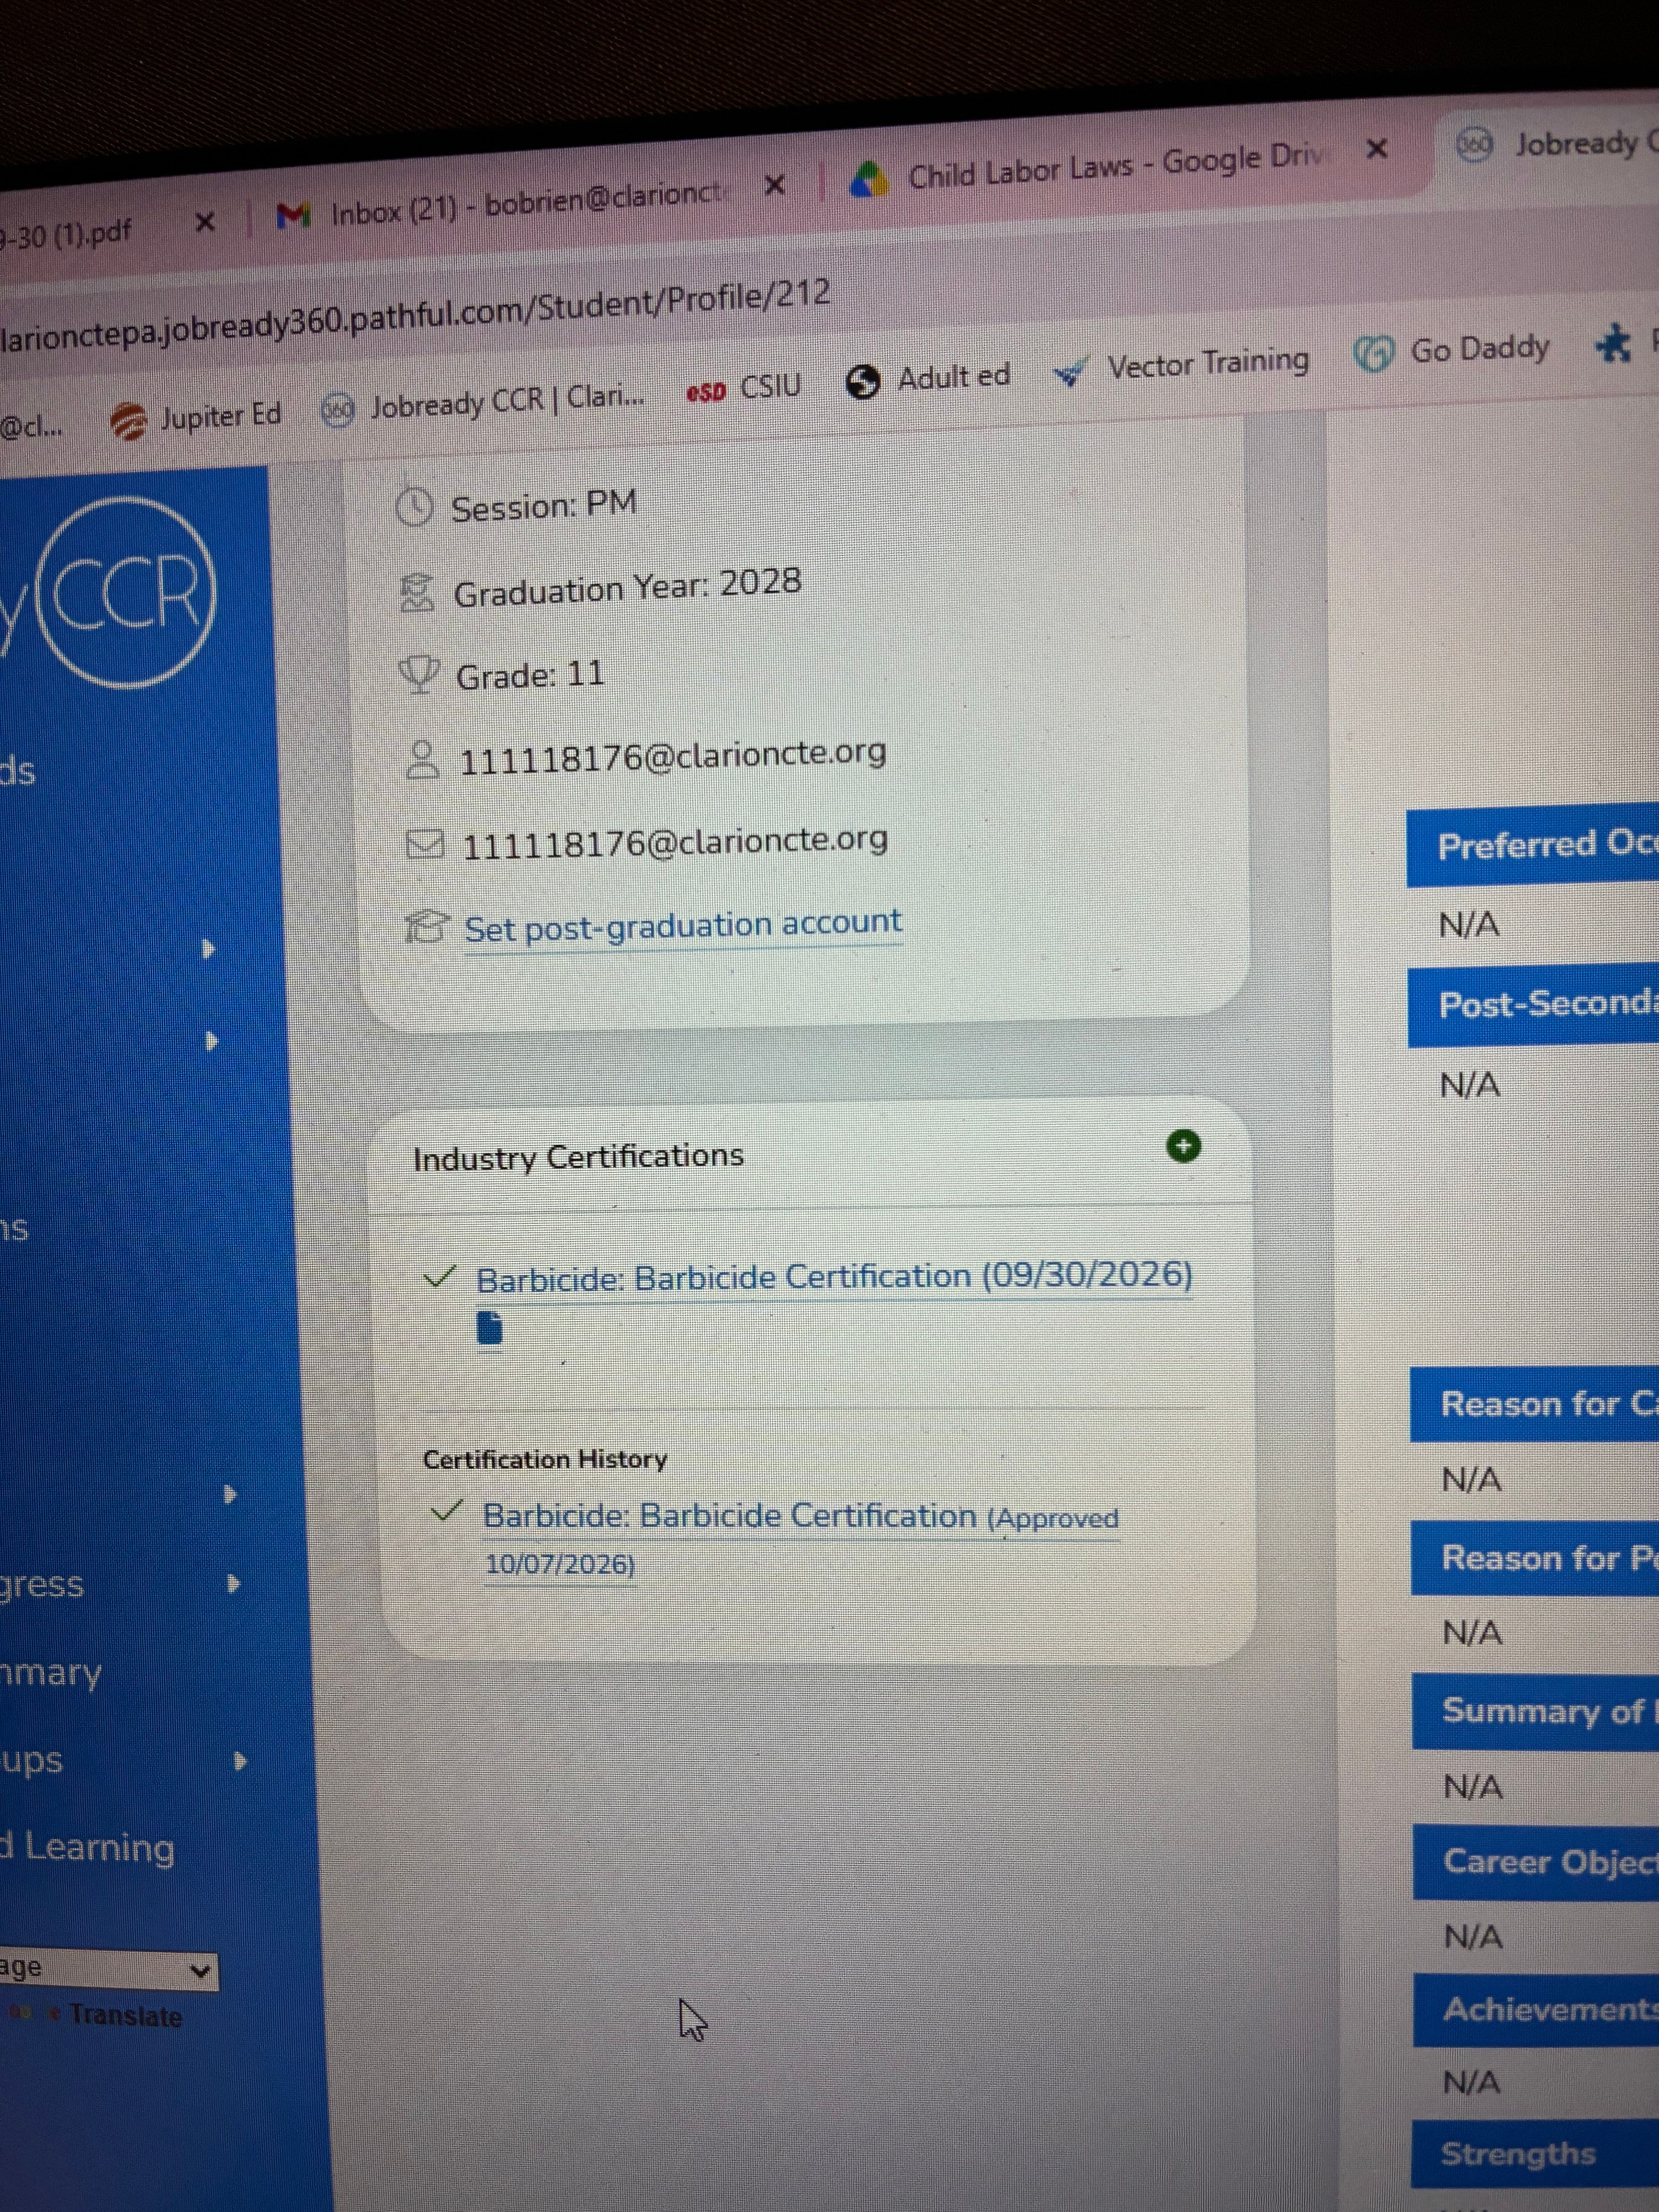Open the Vector Training bookmark
The width and height of the screenshot is (1659, 2212).
(1181, 365)
